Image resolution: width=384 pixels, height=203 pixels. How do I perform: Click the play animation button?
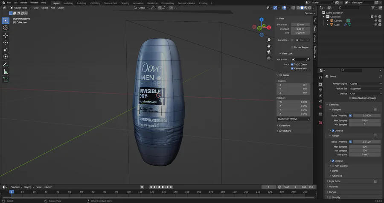point(163,187)
